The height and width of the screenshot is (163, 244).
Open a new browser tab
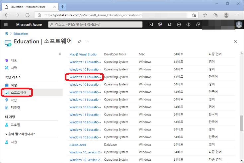point(62,7)
